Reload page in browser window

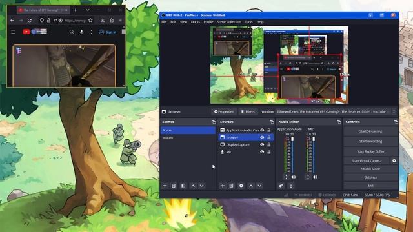30,20
